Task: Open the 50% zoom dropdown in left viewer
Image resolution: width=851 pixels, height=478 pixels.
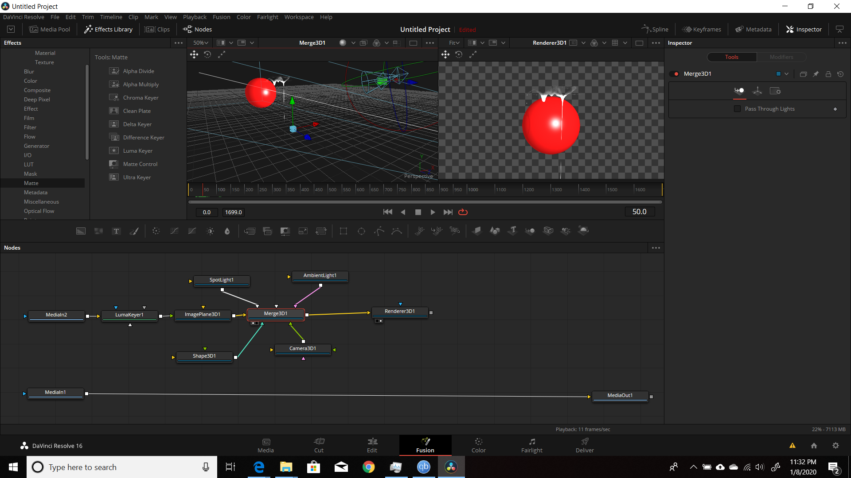Action: 200,43
